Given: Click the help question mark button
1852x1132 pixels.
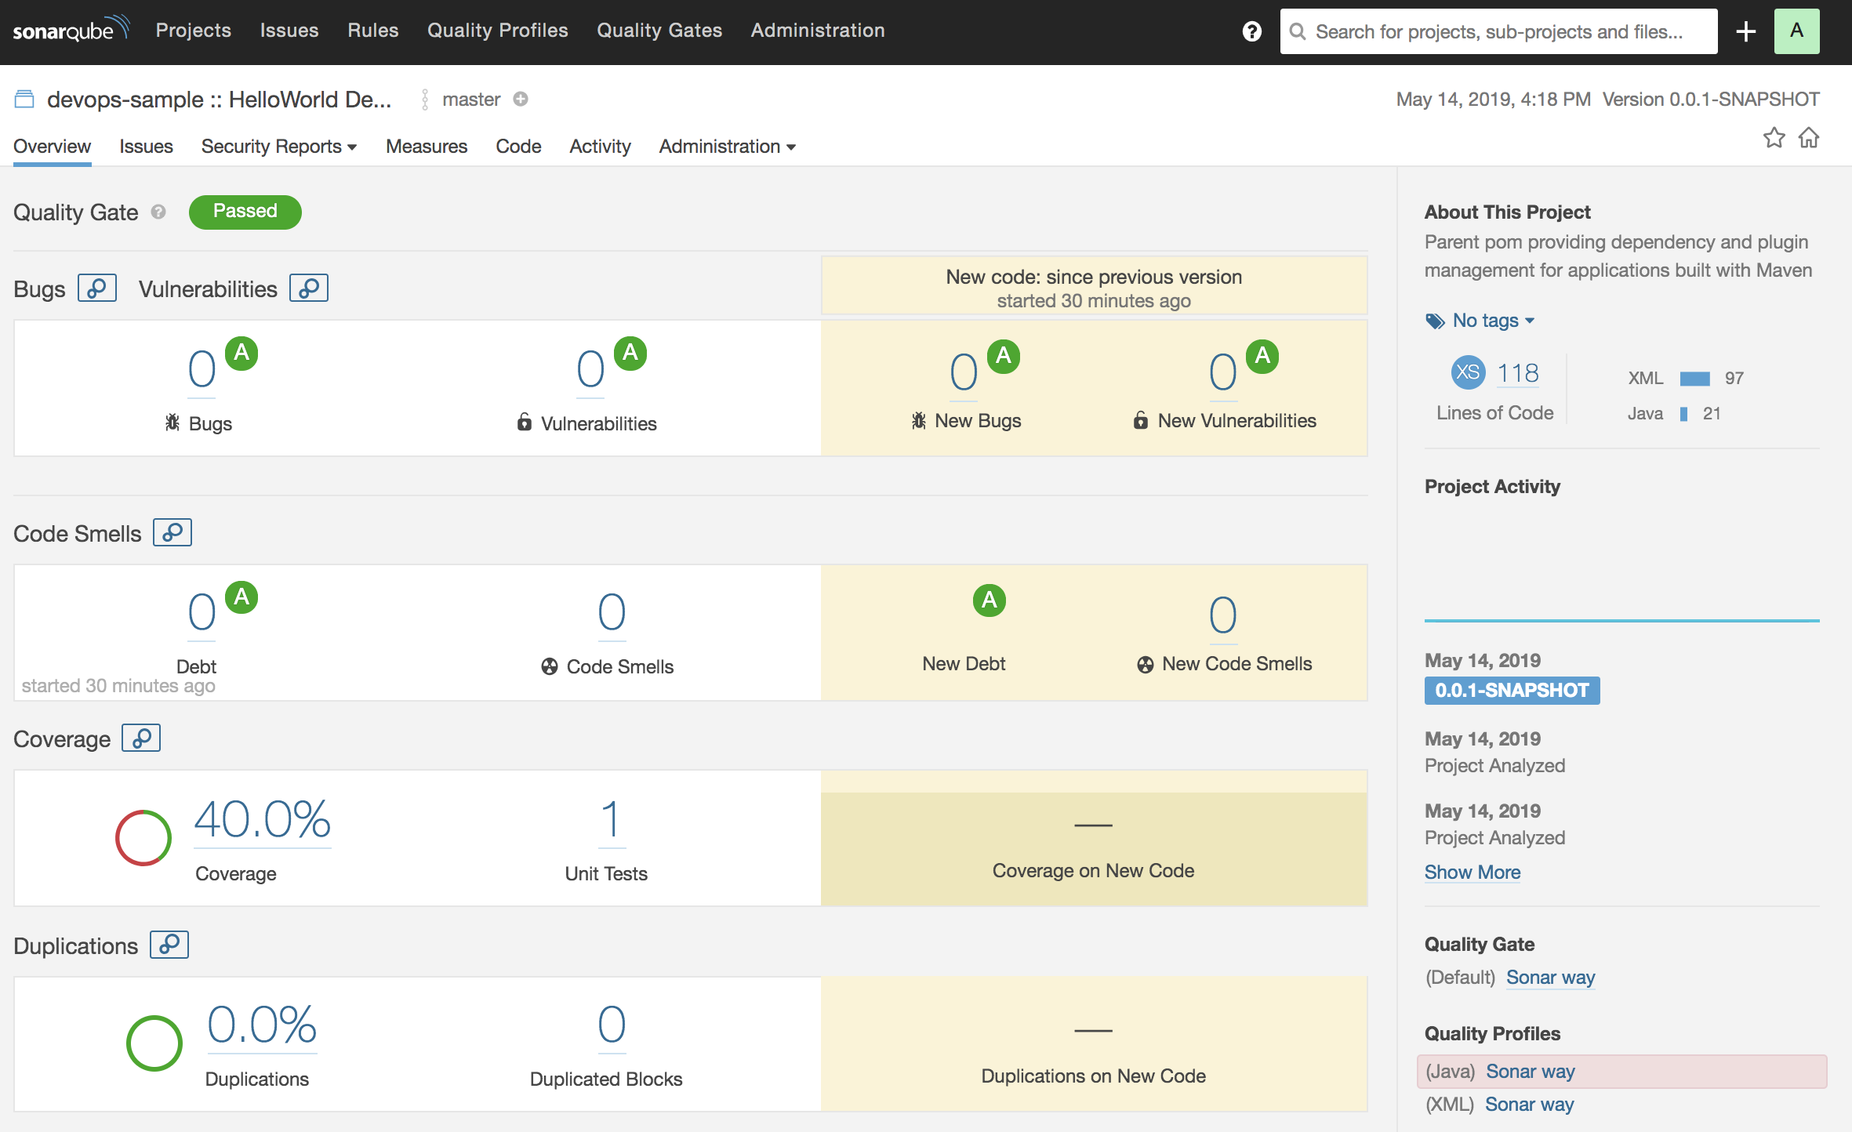Looking at the screenshot, I should [x=1251, y=31].
